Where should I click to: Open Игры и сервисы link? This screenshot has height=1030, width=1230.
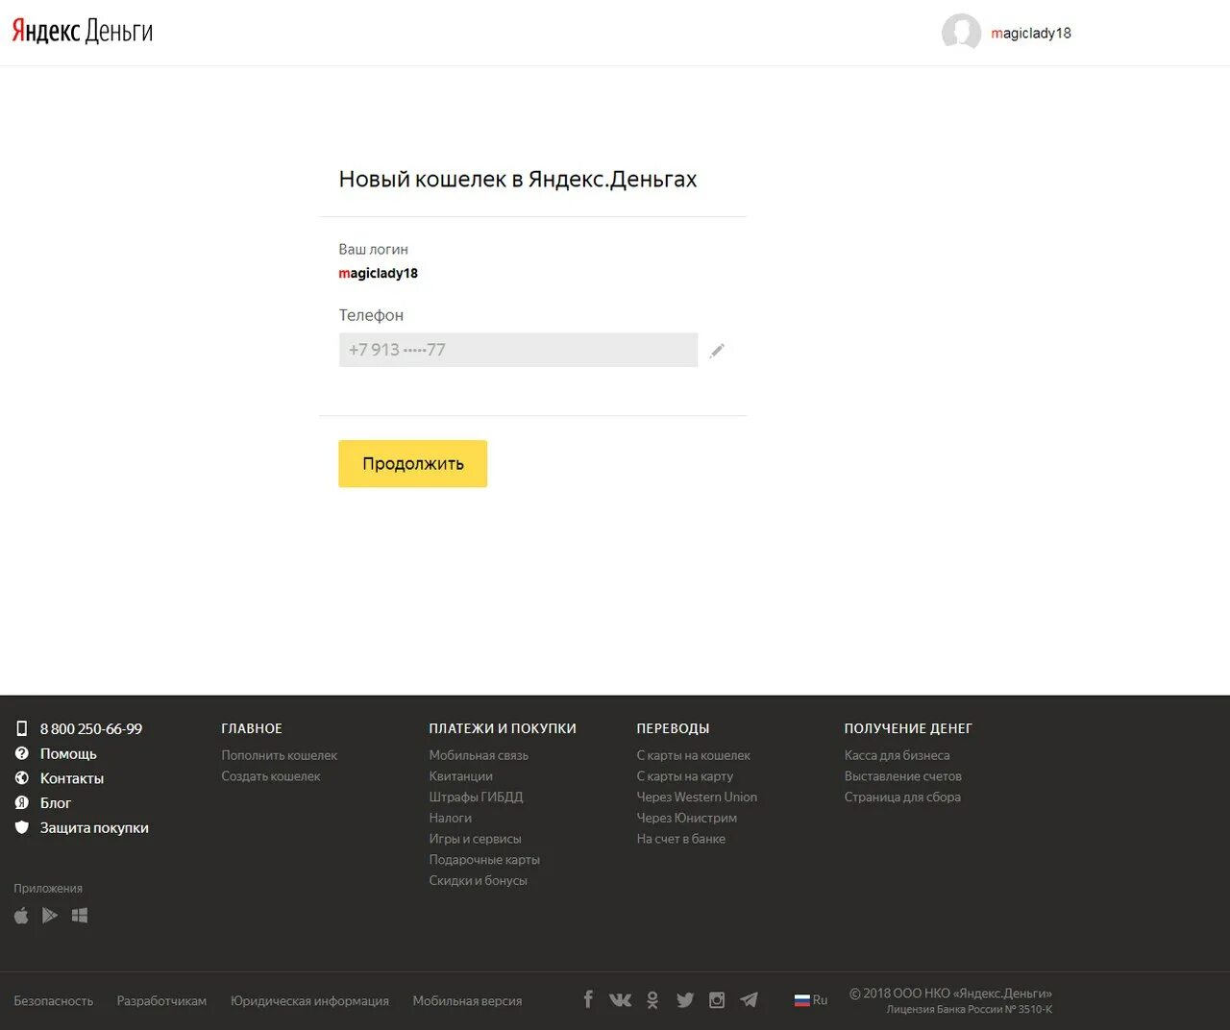(476, 839)
